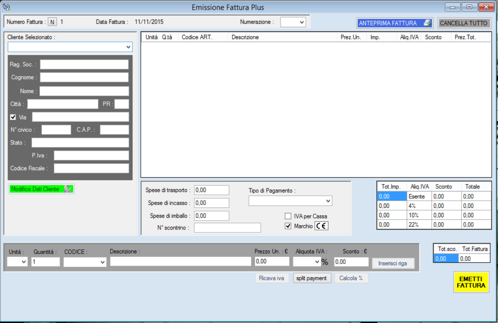Viewport: 498px width, 323px height.
Task: Click the Spese di imballo field
Action: click(x=212, y=216)
